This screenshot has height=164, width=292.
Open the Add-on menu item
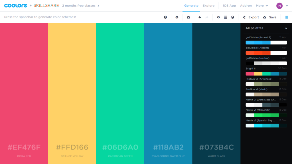(246, 6)
